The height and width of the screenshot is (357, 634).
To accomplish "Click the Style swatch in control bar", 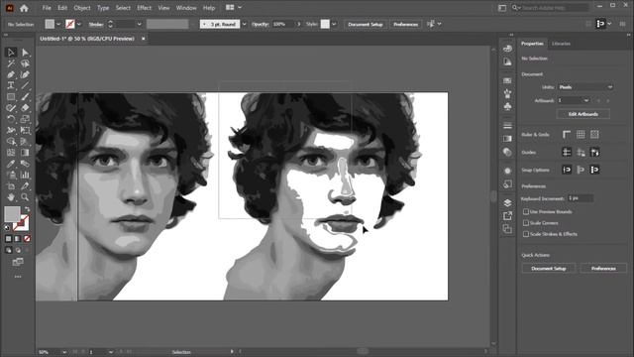I will pos(325,24).
